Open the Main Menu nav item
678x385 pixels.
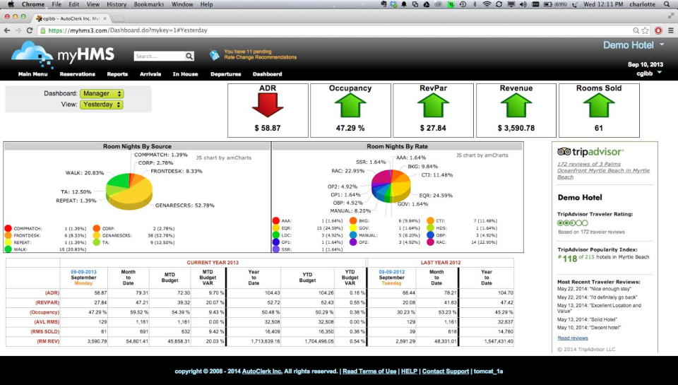(x=33, y=74)
